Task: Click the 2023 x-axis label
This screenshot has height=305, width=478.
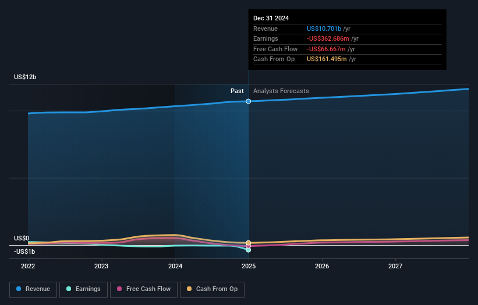Action: coord(101,266)
